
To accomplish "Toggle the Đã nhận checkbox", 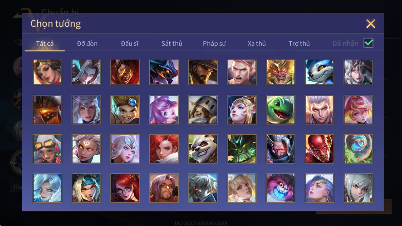I will point(368,43).
